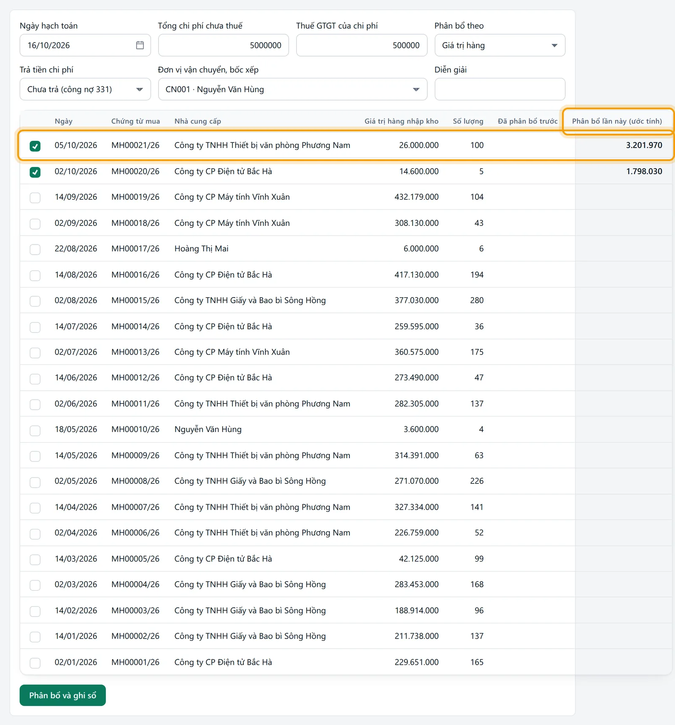This screenshot has width=675, height=725.
Task: Click the Đã phân bổ trước header
Action: [x=528, y=121]
